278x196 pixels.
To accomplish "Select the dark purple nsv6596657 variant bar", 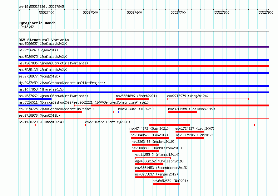I will (x=144, y=47).
